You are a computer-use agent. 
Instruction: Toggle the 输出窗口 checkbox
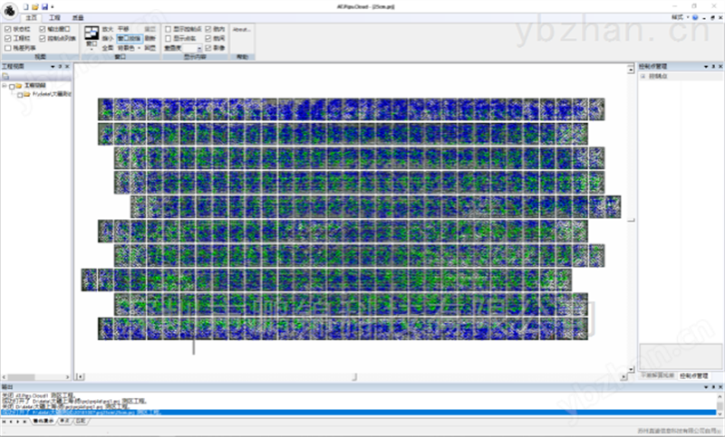[42, 29]
